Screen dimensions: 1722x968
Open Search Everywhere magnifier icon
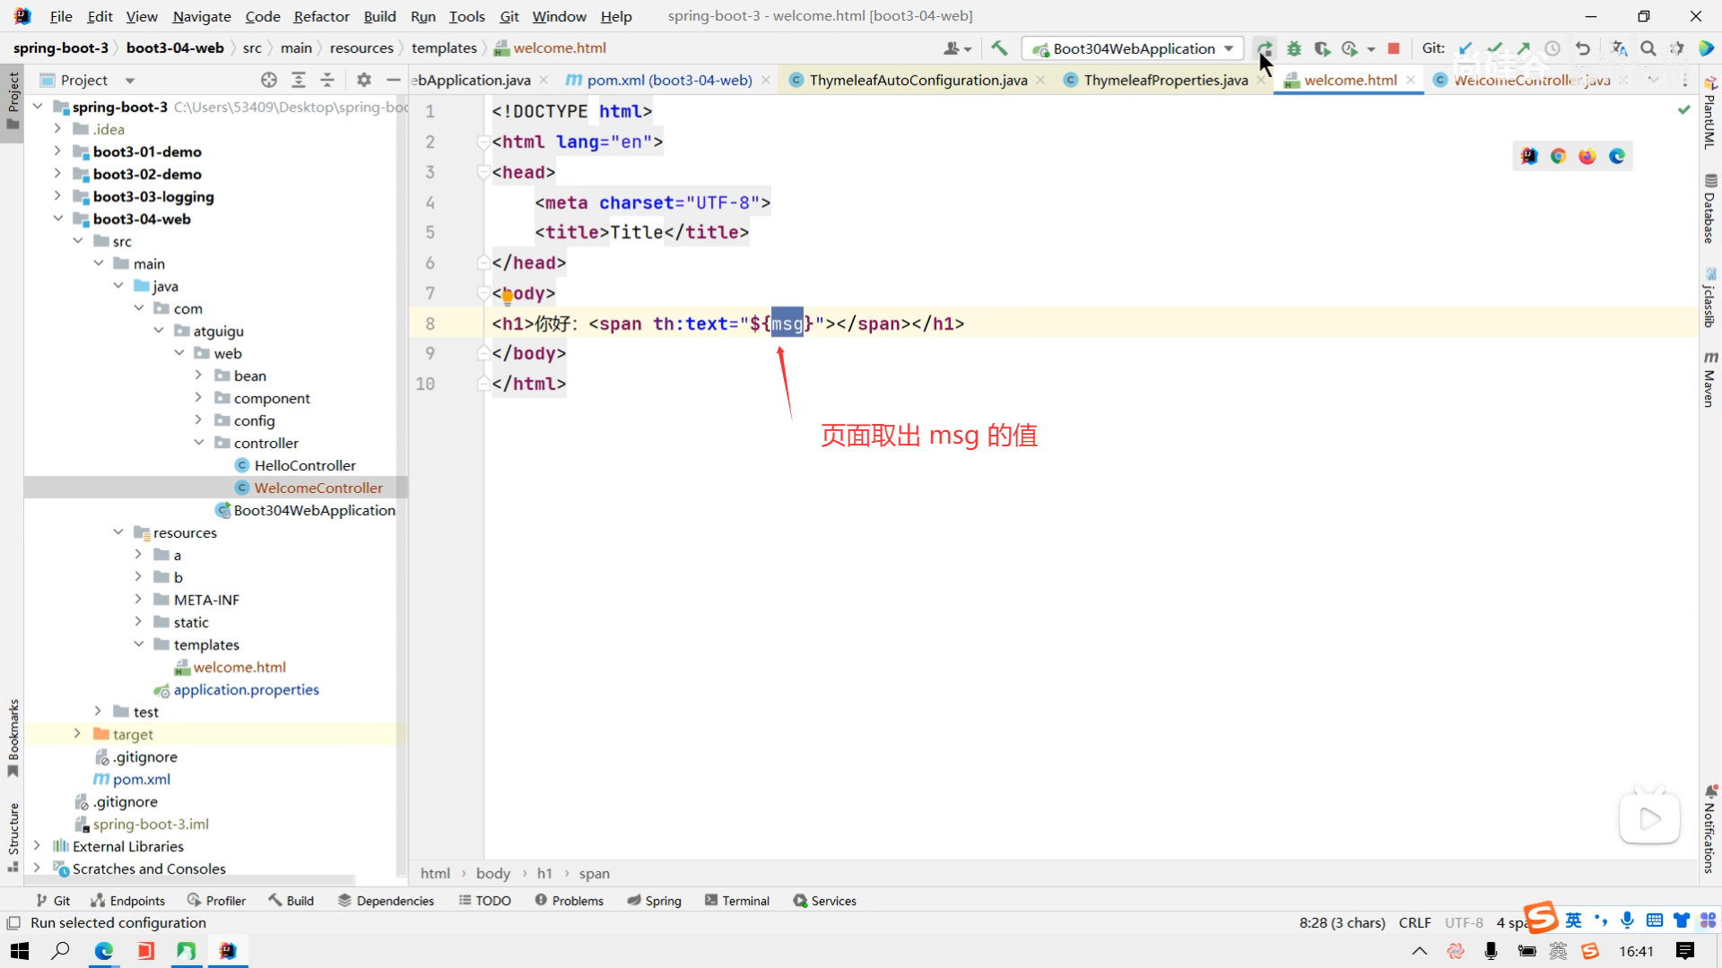[1648, 48]
